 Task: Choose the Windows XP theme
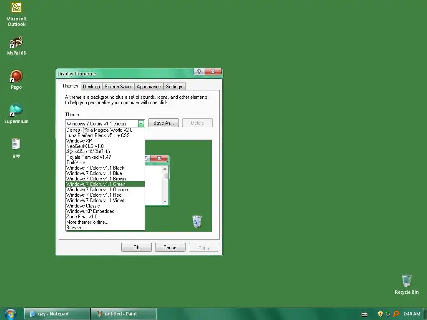coord(105,141)
